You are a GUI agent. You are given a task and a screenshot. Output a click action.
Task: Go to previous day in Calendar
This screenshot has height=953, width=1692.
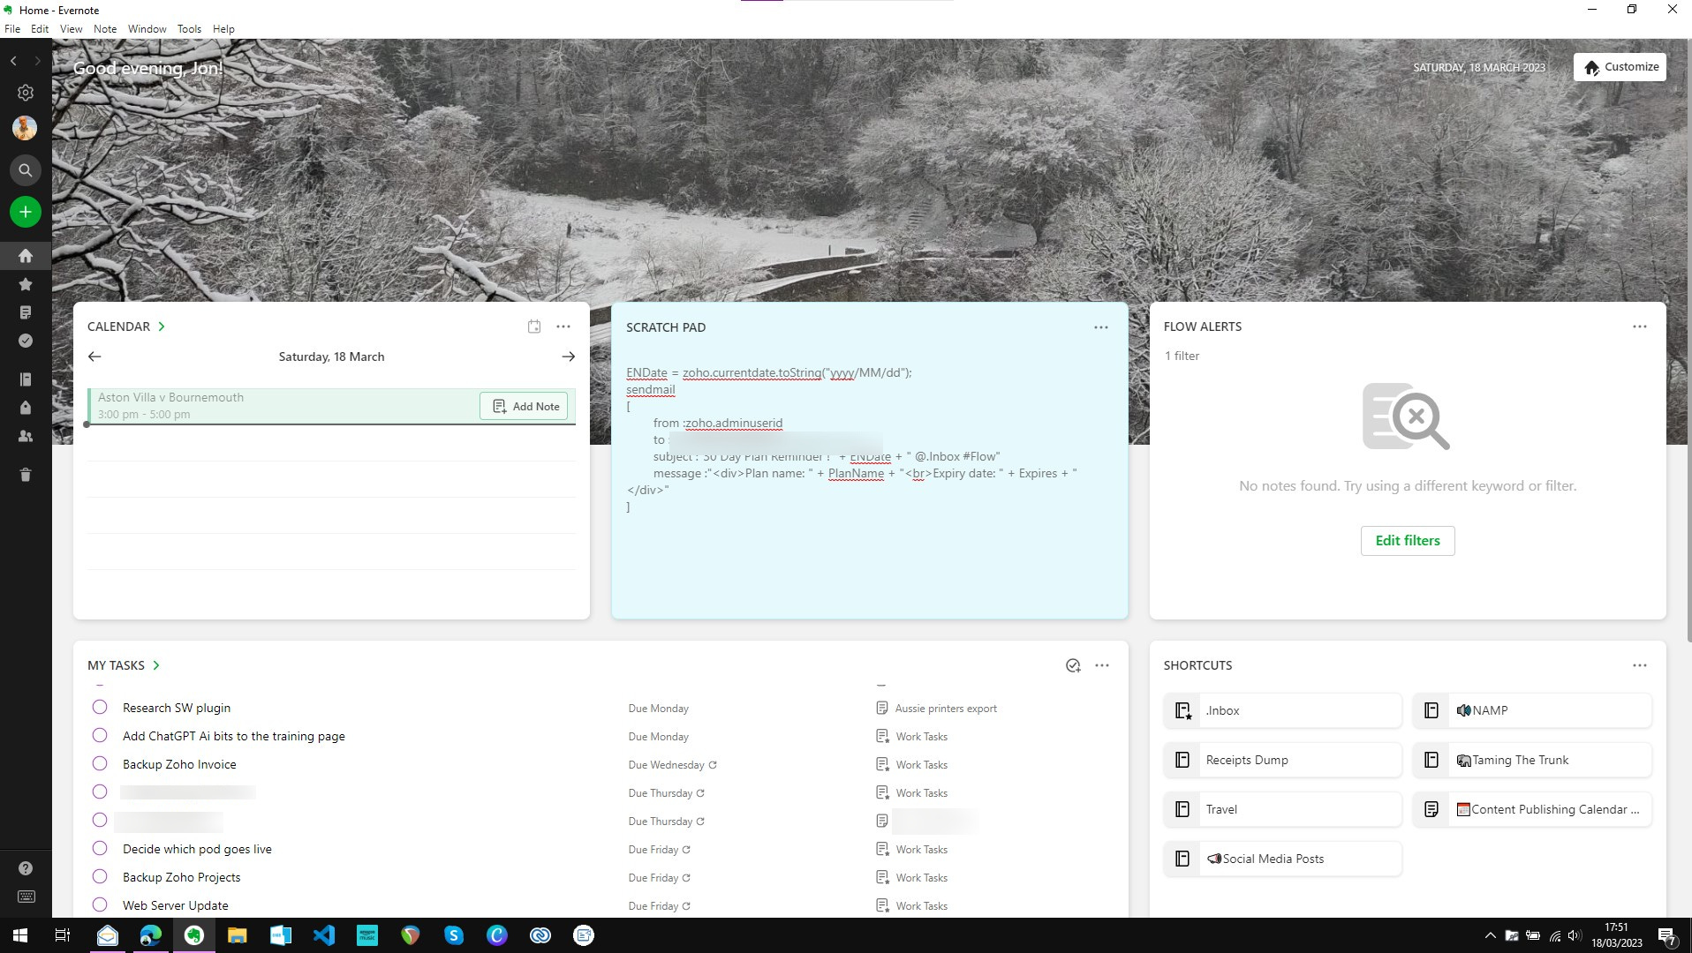(94, 356)
